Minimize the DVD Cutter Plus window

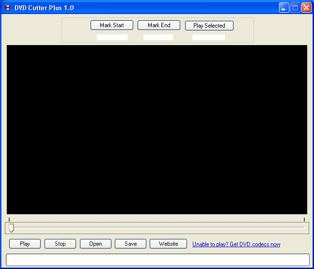tap(284, 8)
